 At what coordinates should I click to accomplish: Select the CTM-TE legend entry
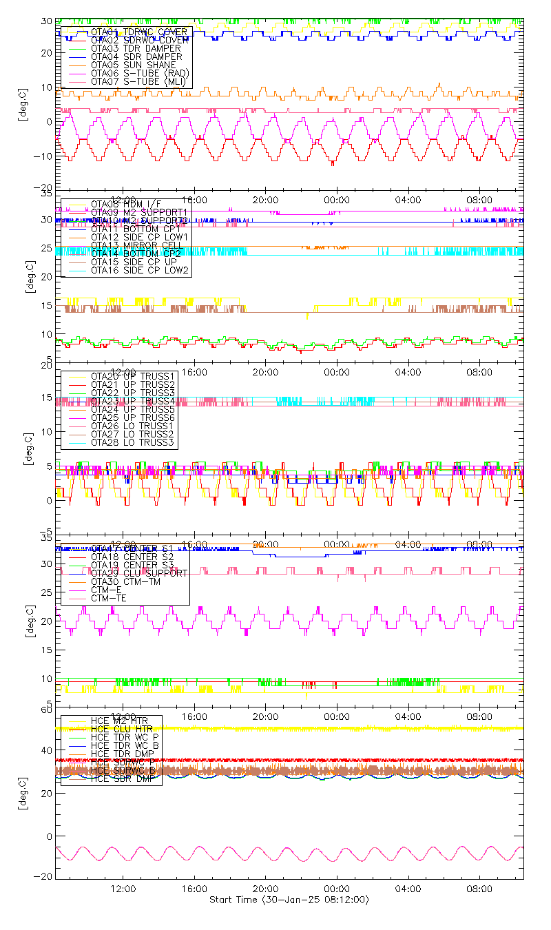point(110,599)
